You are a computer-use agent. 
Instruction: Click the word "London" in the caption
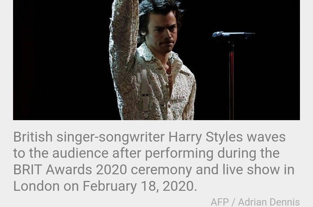(37, 186)
